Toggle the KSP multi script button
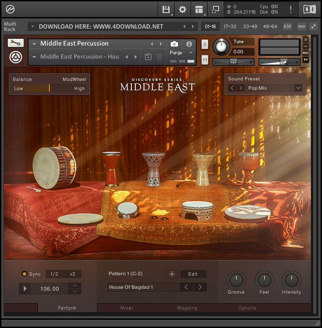The height and width of the screenshot is (328, 322). [x=287, y=26]
